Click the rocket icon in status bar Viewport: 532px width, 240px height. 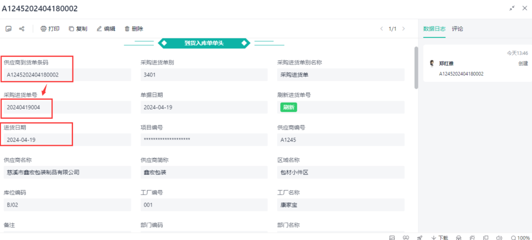pyautogui.click(x=419, y=238)
